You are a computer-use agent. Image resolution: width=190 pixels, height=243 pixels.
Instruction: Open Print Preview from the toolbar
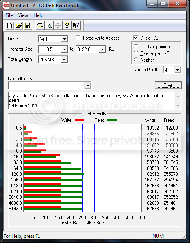tap(49, 25)
